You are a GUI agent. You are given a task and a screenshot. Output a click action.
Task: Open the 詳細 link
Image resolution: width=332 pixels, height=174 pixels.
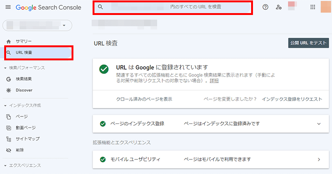[214, 80]
